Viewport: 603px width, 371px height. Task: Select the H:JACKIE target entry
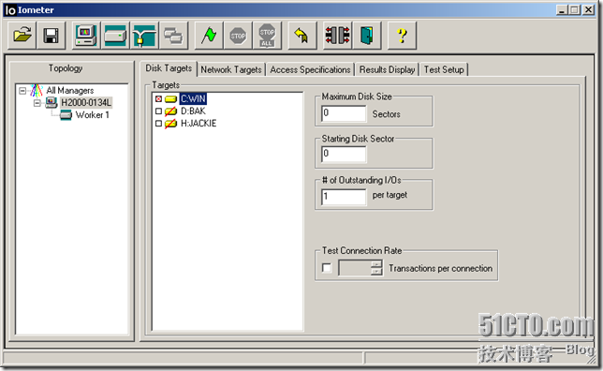[199, 124]
